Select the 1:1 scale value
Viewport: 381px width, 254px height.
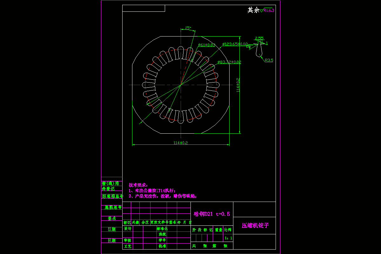(x=228, y=238)
